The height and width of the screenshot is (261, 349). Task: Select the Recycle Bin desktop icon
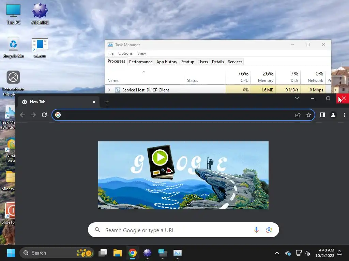point(13,47)
